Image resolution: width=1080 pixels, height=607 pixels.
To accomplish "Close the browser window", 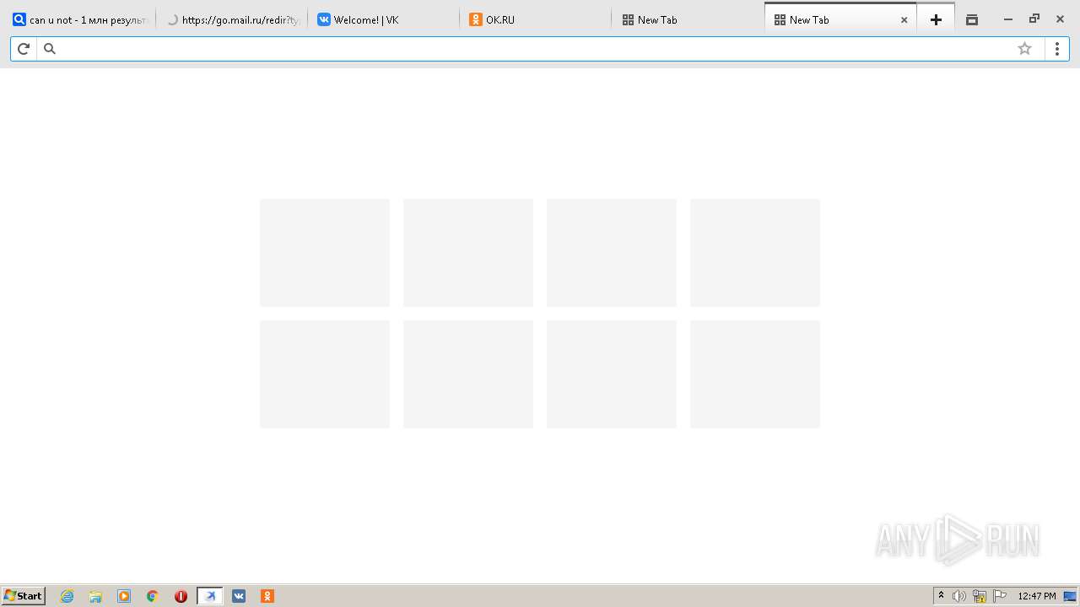I will [1061, 19].
